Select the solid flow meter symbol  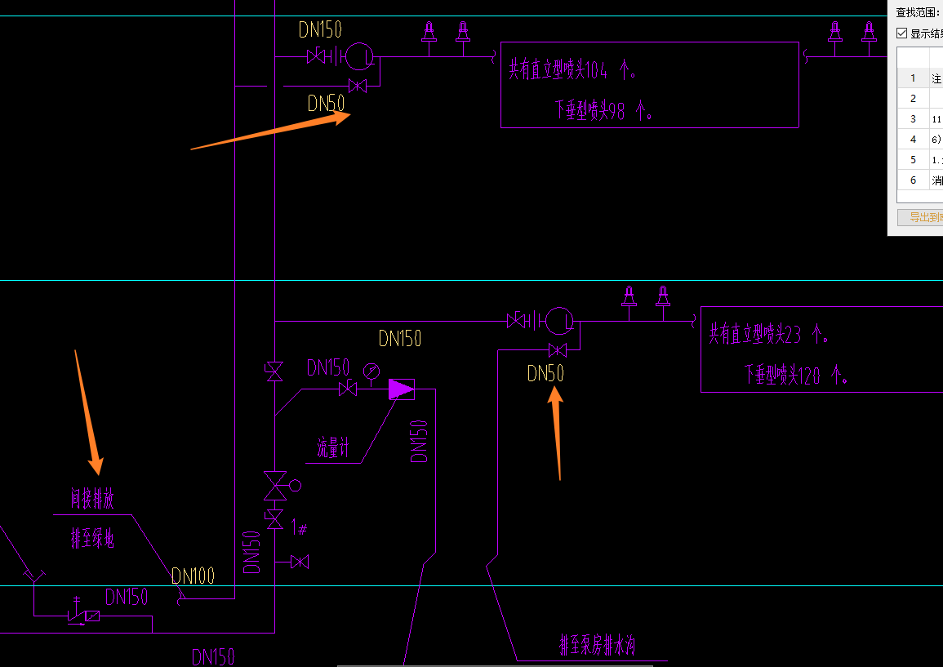tap(401, 389)
